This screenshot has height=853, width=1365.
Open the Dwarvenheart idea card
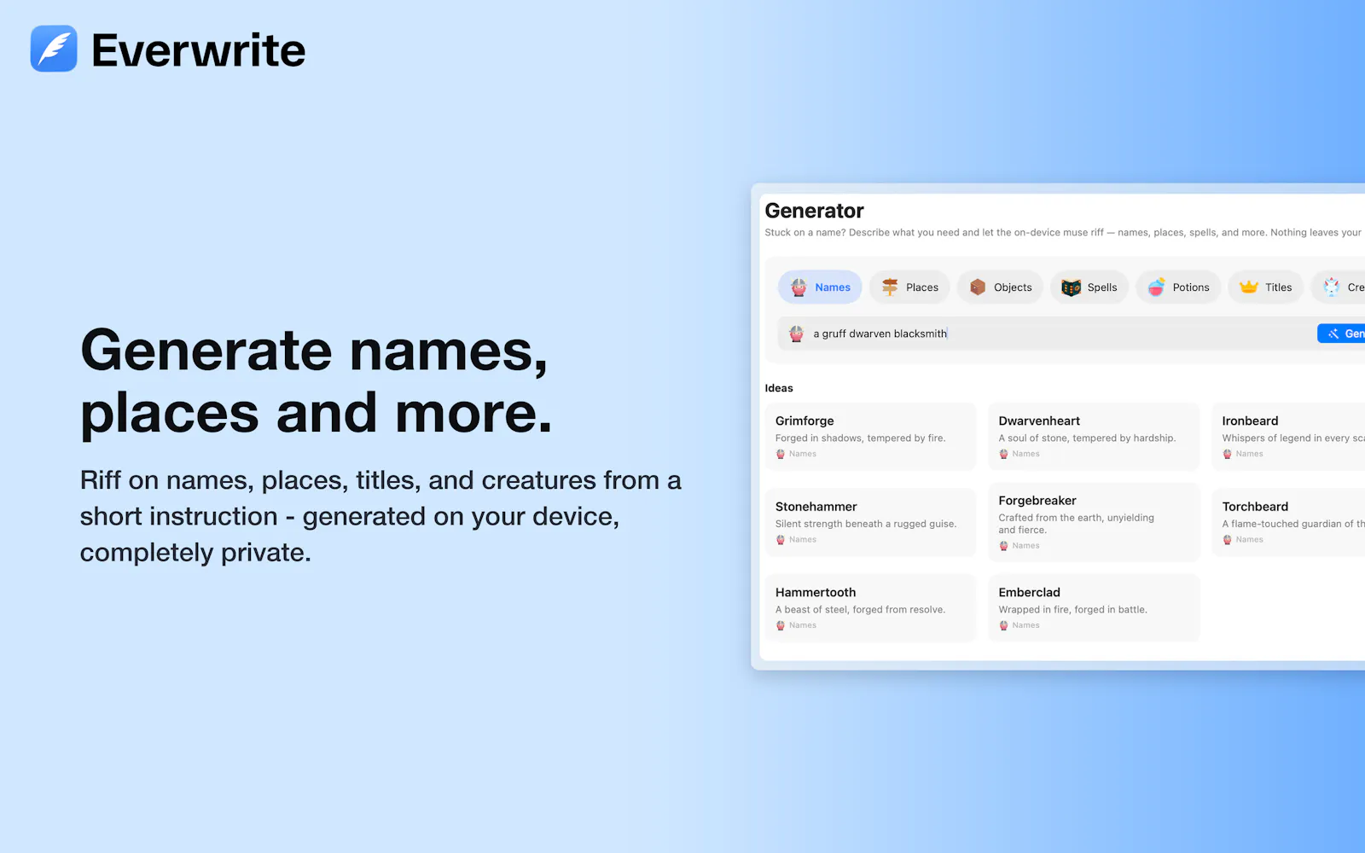pos(1094,437)
